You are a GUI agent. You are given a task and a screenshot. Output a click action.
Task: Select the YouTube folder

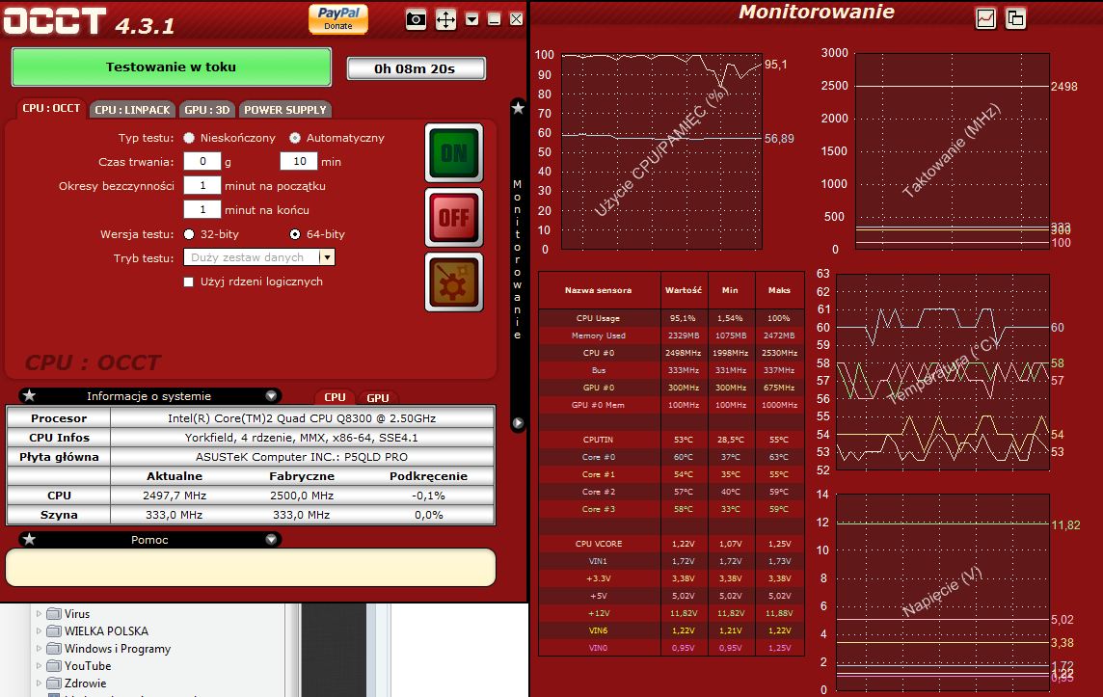(87, 665)
